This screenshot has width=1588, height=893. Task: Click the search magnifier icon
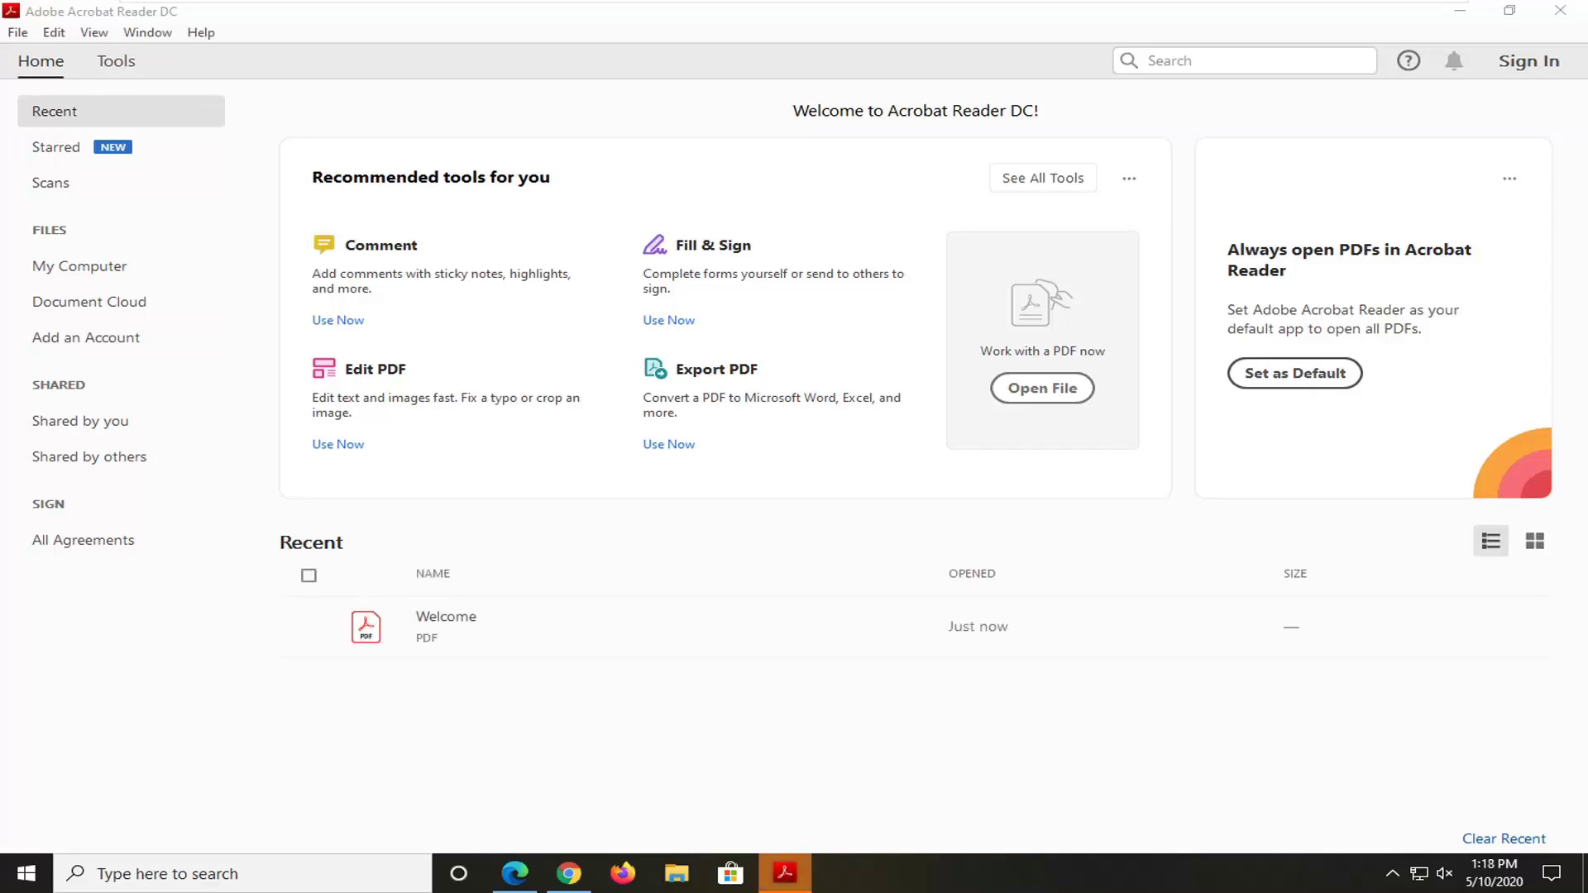(1128, 60)
